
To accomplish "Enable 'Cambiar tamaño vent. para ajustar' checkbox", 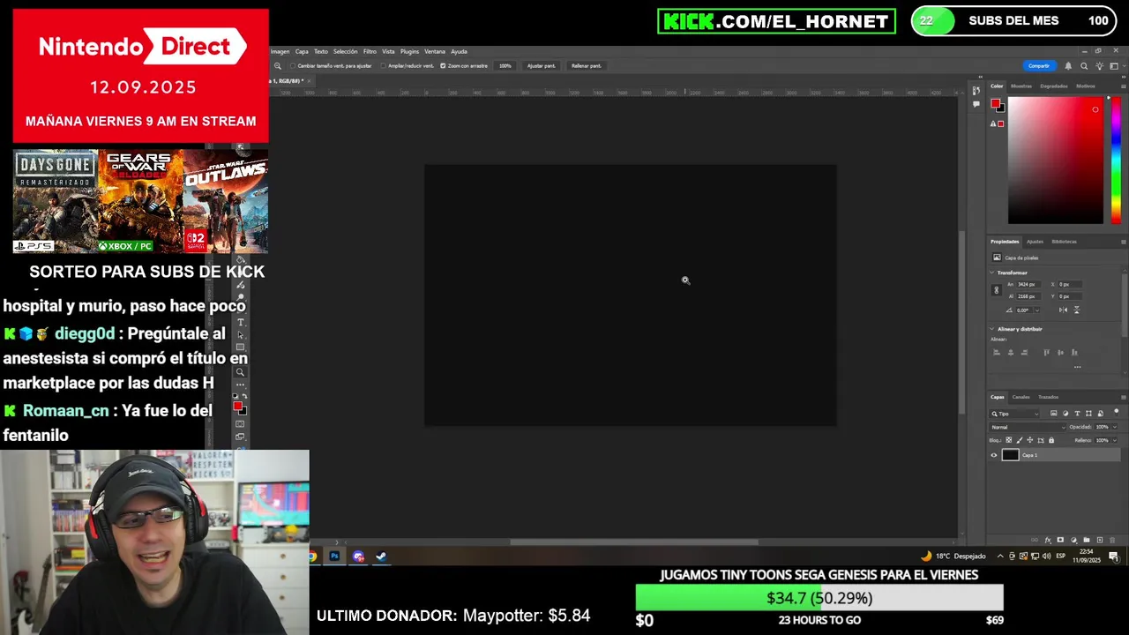I will pos(293,65).
